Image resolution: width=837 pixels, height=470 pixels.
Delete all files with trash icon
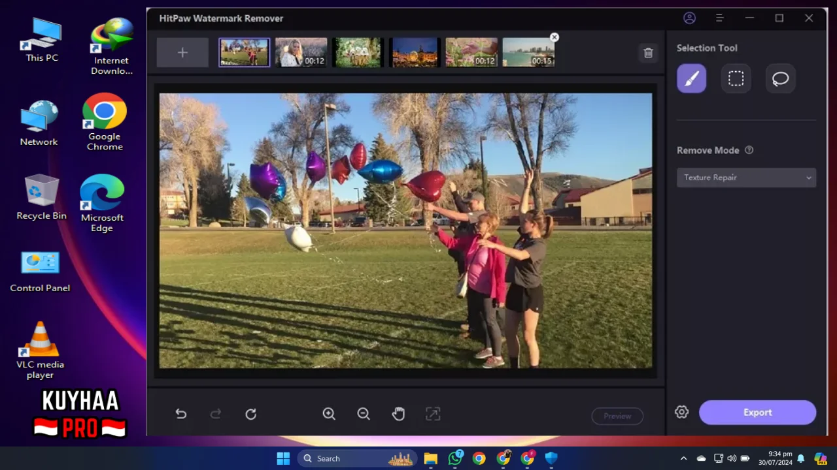click(x=648, y=54)
